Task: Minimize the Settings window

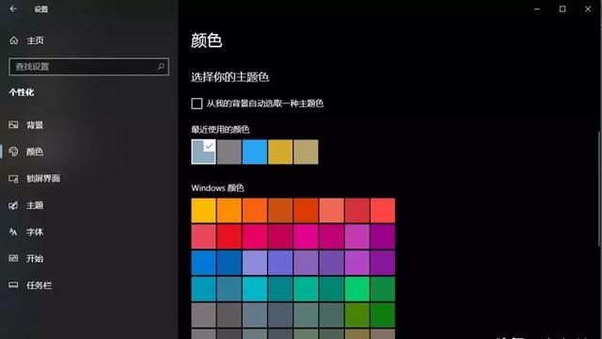Action: 537,8
